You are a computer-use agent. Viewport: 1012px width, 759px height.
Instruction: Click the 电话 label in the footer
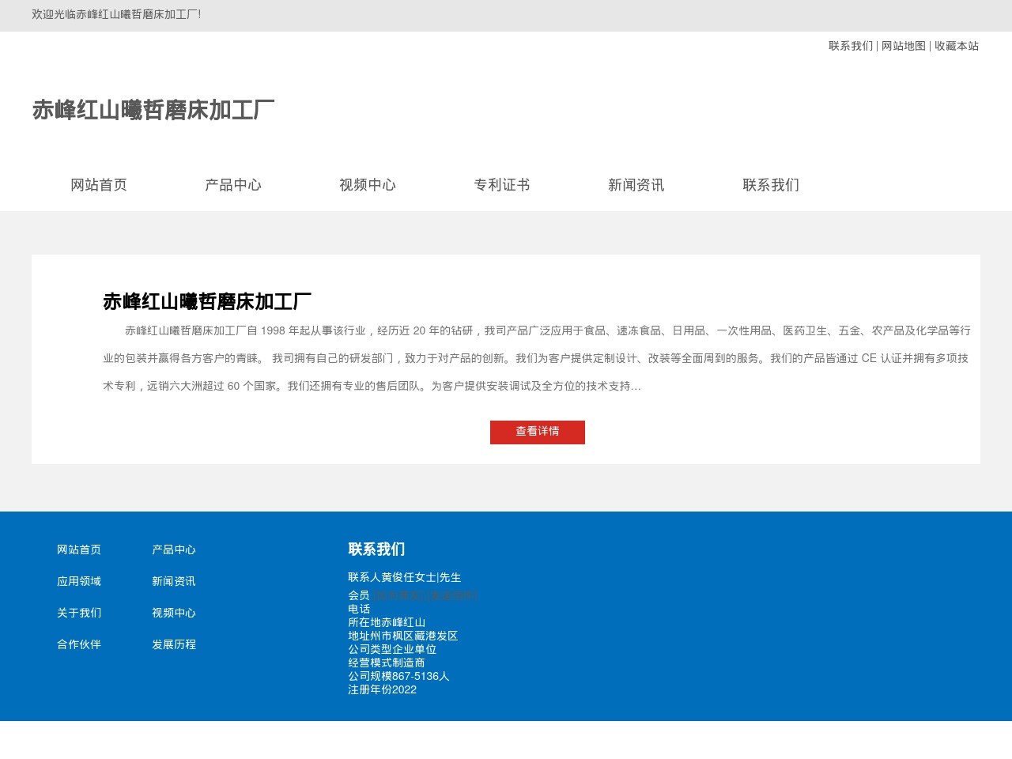click(x=359, y=609)
